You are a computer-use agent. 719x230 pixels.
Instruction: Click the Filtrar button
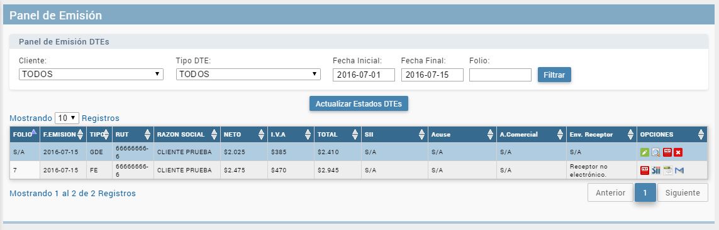click(554, 75)
